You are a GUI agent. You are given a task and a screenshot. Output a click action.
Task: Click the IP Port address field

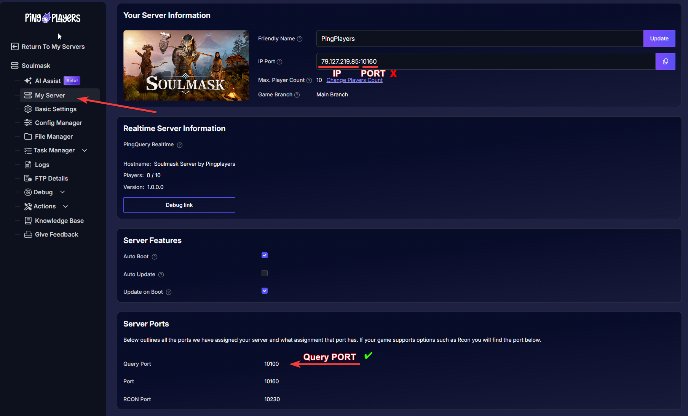486,61
